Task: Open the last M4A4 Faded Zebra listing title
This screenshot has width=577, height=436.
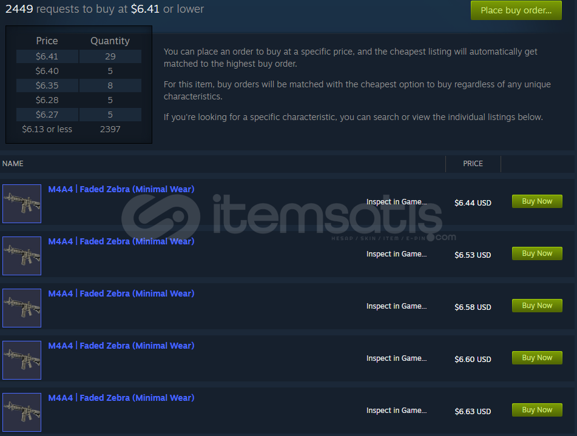Action: click(x=121, y=398)
